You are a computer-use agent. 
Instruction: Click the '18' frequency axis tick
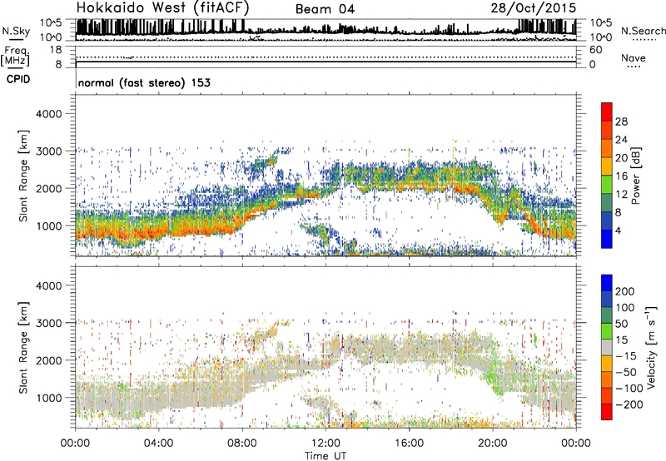tap(56, 50)
